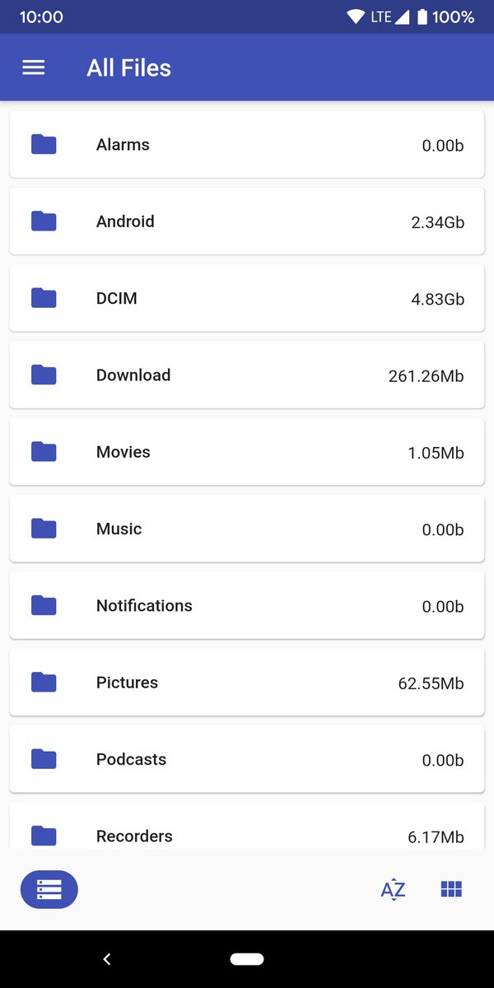Click the Download size label 261.26Mb
Image resolution: width=494 pixels, height=988 pixels.
coord(426,375)
